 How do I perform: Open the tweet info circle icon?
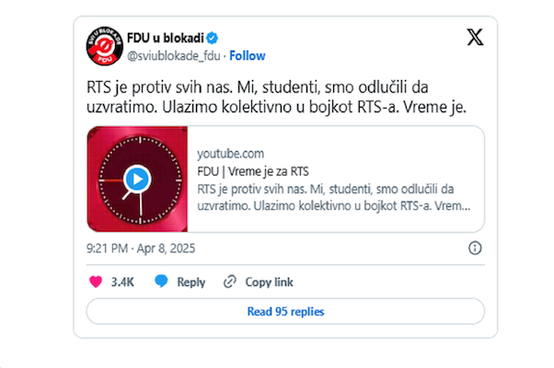point(475,248)
